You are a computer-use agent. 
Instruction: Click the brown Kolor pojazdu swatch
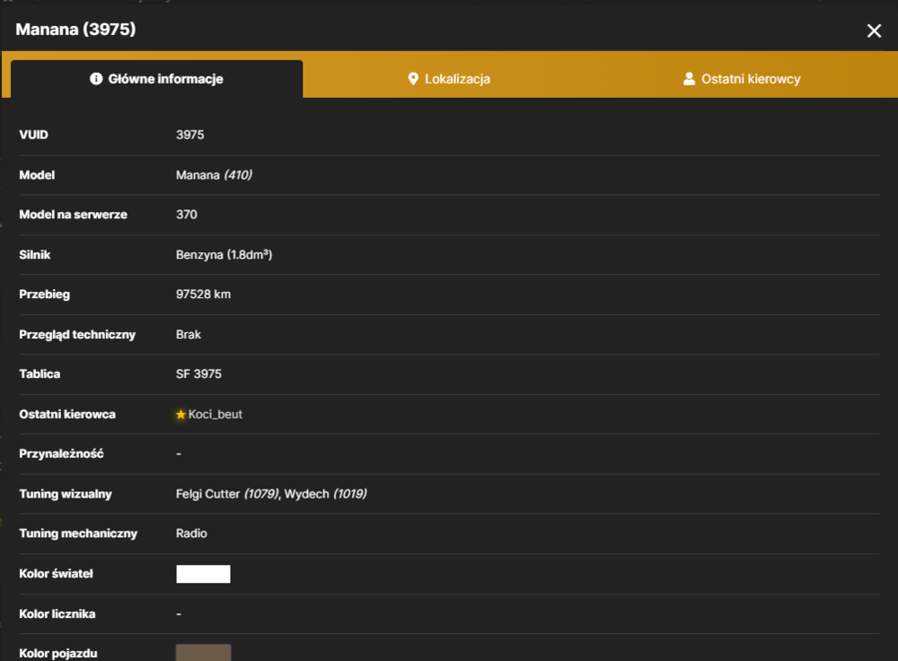[x=203, y=652]
